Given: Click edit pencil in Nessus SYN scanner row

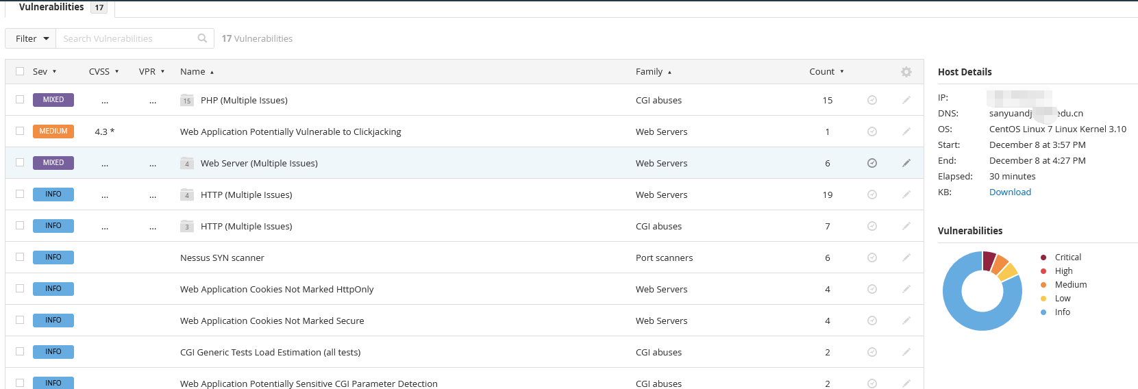Looking at the screenshot, I should coord(906,258).
